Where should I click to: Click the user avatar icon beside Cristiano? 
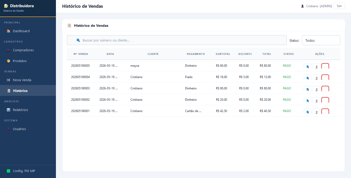coord(303,6)
